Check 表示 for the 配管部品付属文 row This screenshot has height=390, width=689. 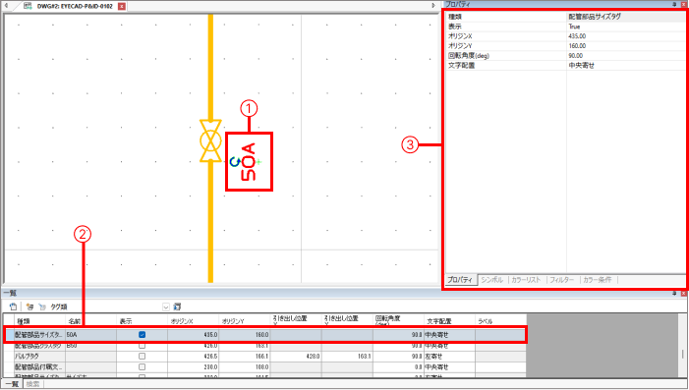coord(142,366)
